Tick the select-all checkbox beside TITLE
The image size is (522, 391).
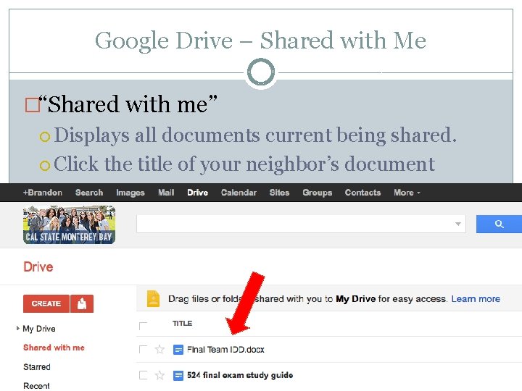click(143, 326)
